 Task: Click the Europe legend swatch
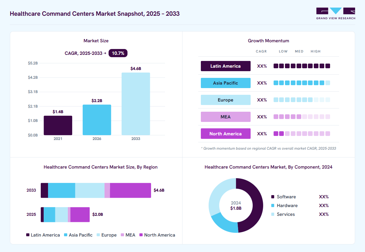pos(98,235)
